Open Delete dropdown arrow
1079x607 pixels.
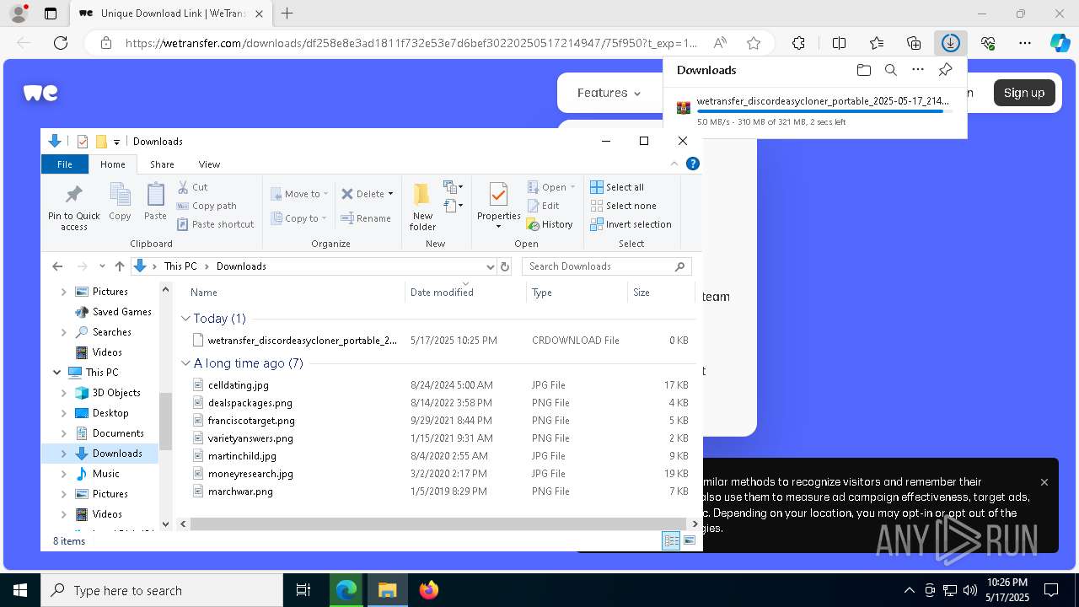coord(390,194)
